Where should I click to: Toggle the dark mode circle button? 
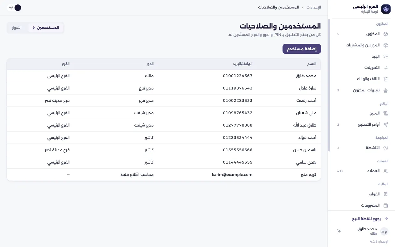click(18, 8)
